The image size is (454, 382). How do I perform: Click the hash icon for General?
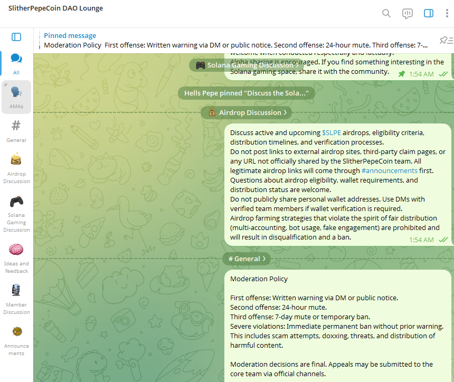16,126
